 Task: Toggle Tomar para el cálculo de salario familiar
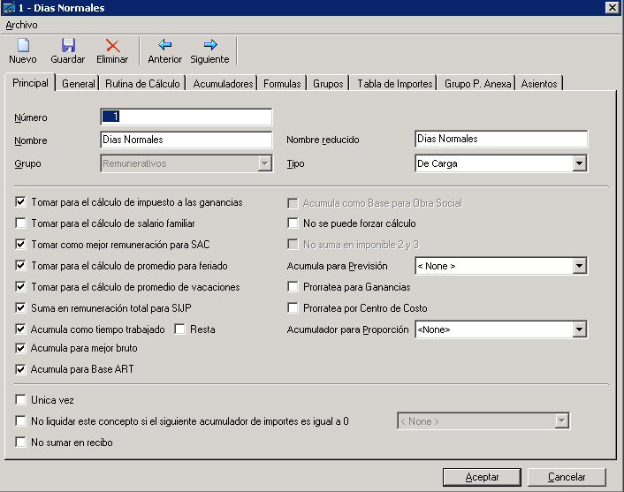click(x=21, y=224)
